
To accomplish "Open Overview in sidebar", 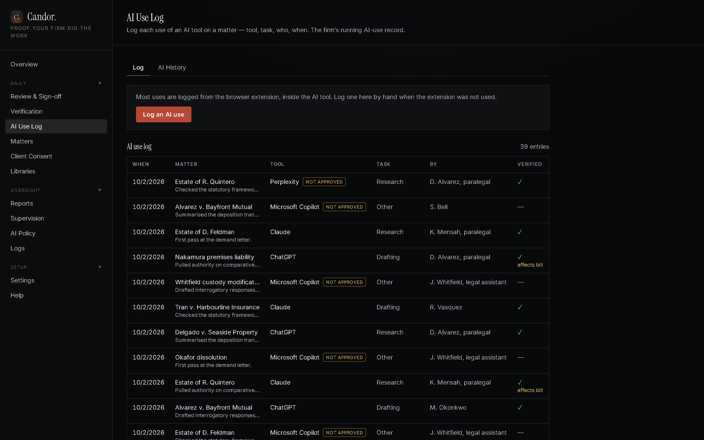I will 56,64.
